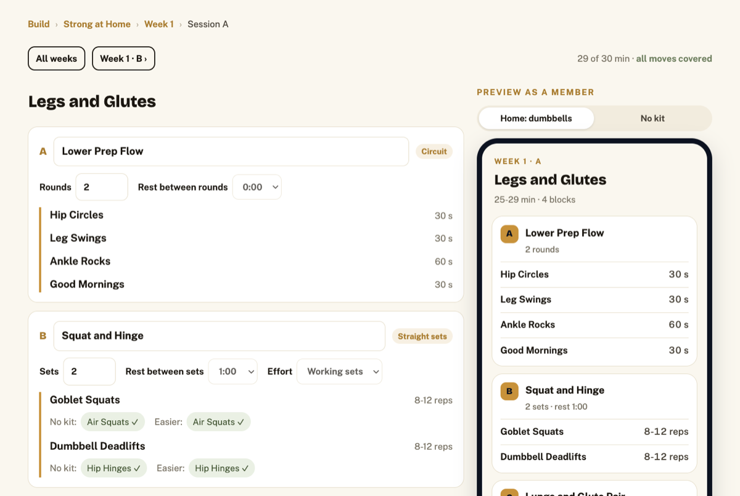Click the Legs and Glutes session heading
This screenshot has width=740, height=496.
[x=92, y=101]
